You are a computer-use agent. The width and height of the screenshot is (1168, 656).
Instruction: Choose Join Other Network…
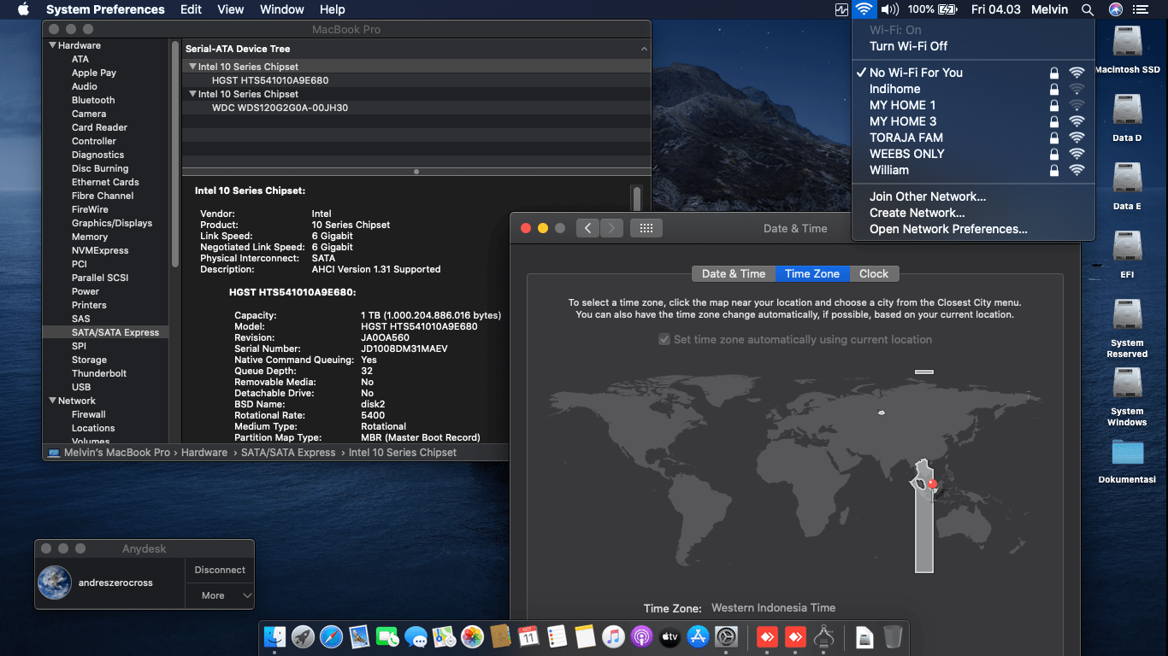(928, 196)
